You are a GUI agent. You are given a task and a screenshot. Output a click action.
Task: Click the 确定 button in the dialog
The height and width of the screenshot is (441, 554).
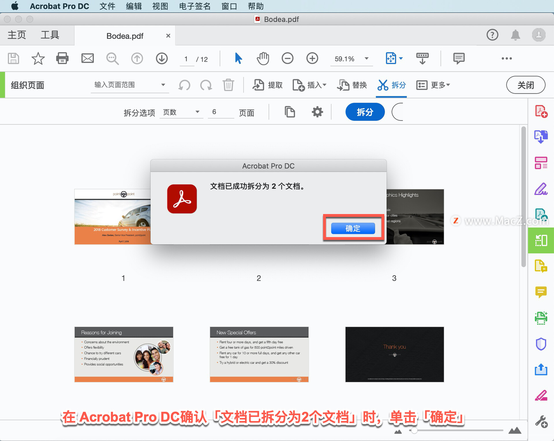[353, 228]
